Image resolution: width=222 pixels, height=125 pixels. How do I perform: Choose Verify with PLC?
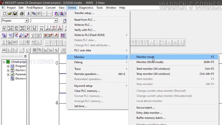point(97,30)
